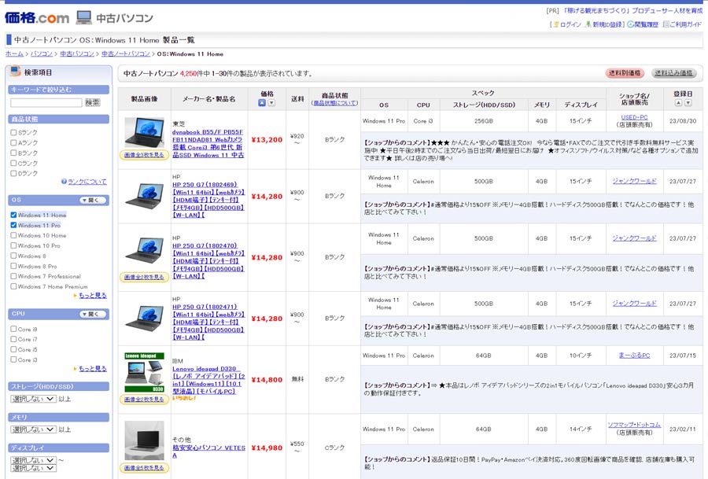Open the まーぶるPC shop link
708x479 pixels.
pyautogui.click(x=634, y=356)
